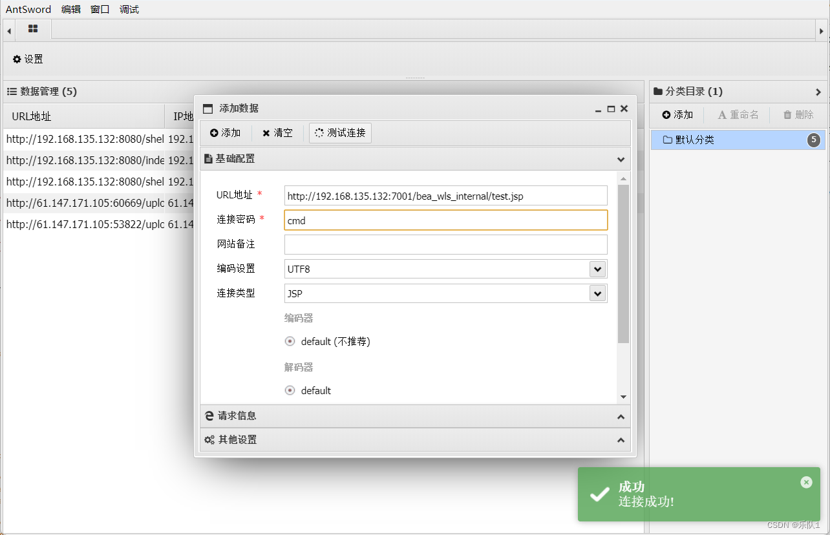Click the 添加 button in the dialog toolbar
This screenshot has height=535, width=830.
click(x=226, y=133)
